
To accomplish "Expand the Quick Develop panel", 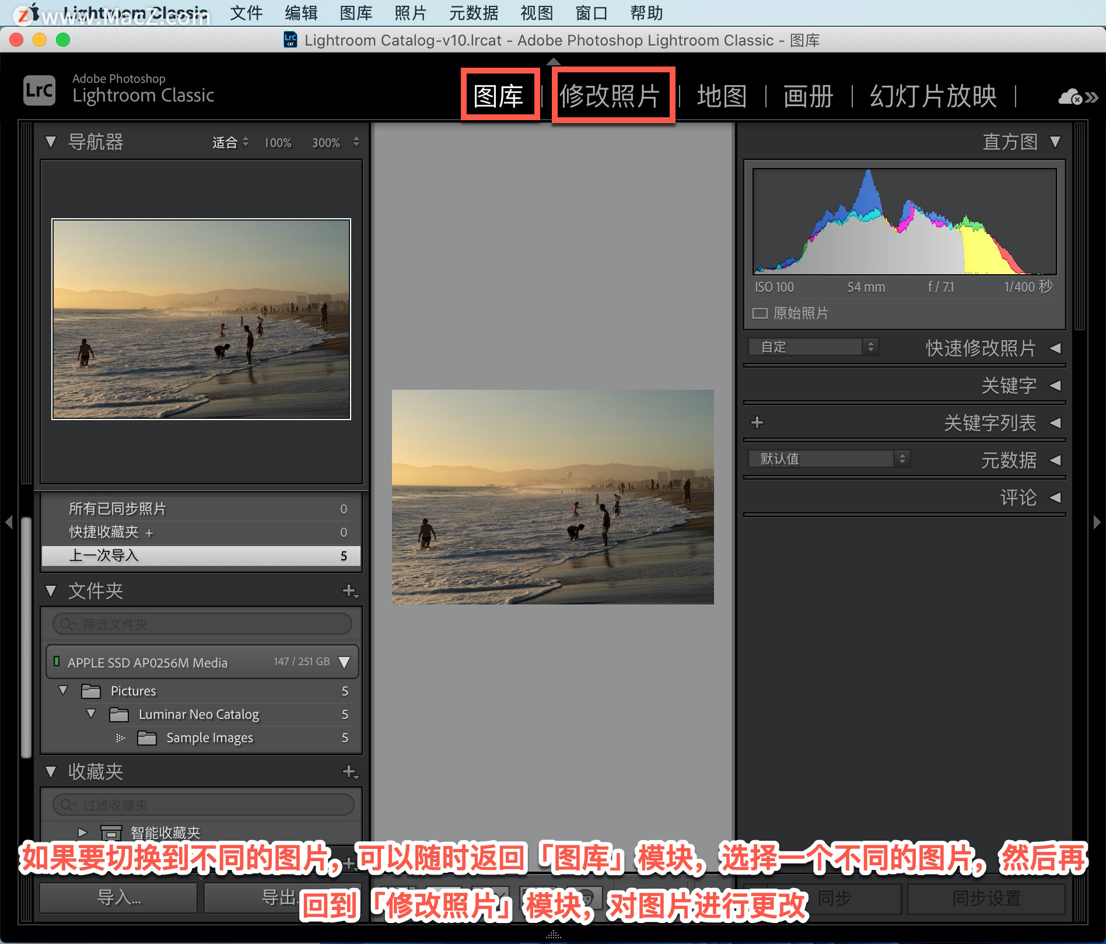I will tap(1055, 348).
